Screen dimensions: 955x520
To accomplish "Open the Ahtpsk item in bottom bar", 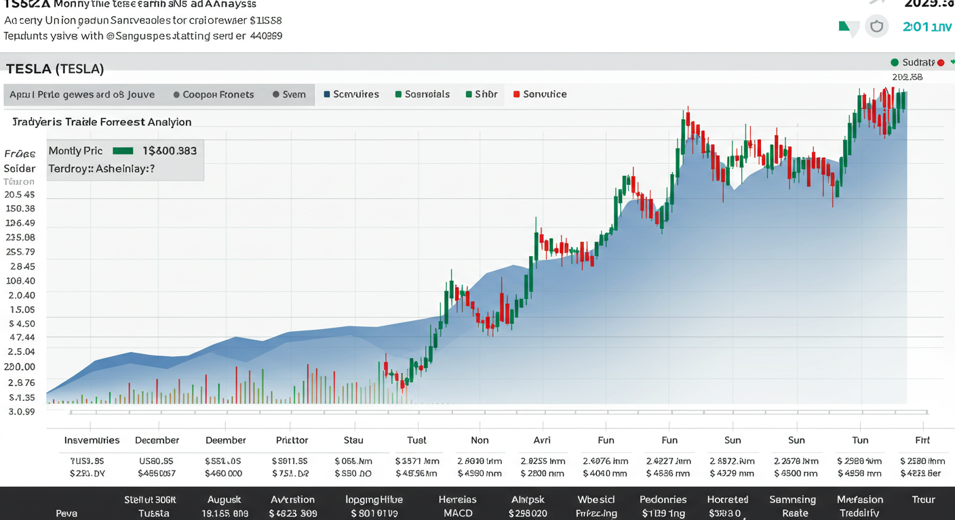I will click(528, 500).
